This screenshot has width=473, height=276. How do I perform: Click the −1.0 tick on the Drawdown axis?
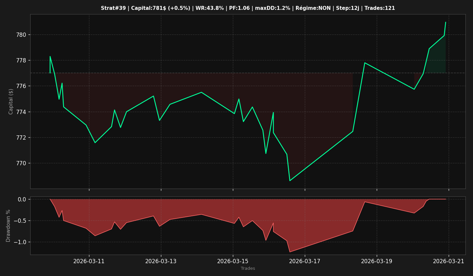coord(20,242)
